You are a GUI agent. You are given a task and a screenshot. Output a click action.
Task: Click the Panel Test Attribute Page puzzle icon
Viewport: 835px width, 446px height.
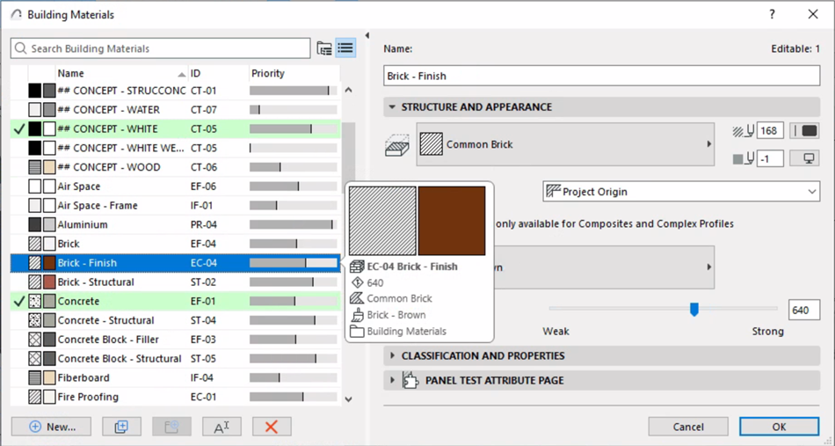(410, 380)
